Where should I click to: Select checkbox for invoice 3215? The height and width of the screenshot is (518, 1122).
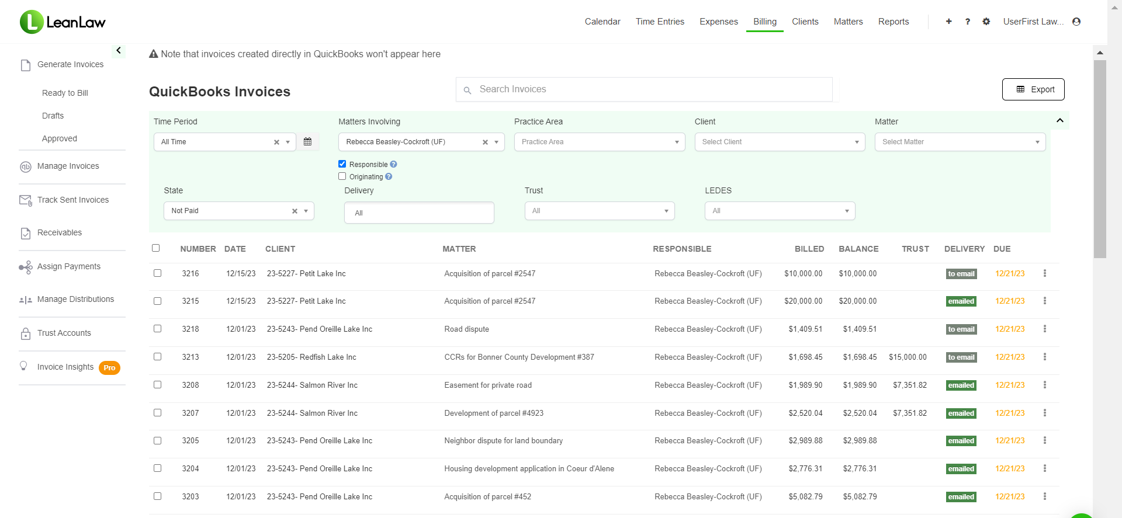(158, 301)
